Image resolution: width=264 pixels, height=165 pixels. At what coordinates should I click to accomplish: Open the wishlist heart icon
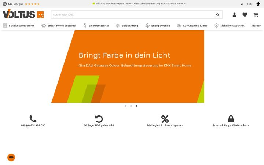[245, 15]
